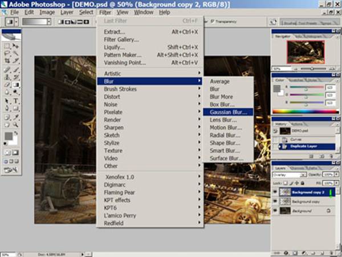The width and height of the screenshot is (342, 257).
Task: Select the Move tool
Action: (x=15, y=46)
